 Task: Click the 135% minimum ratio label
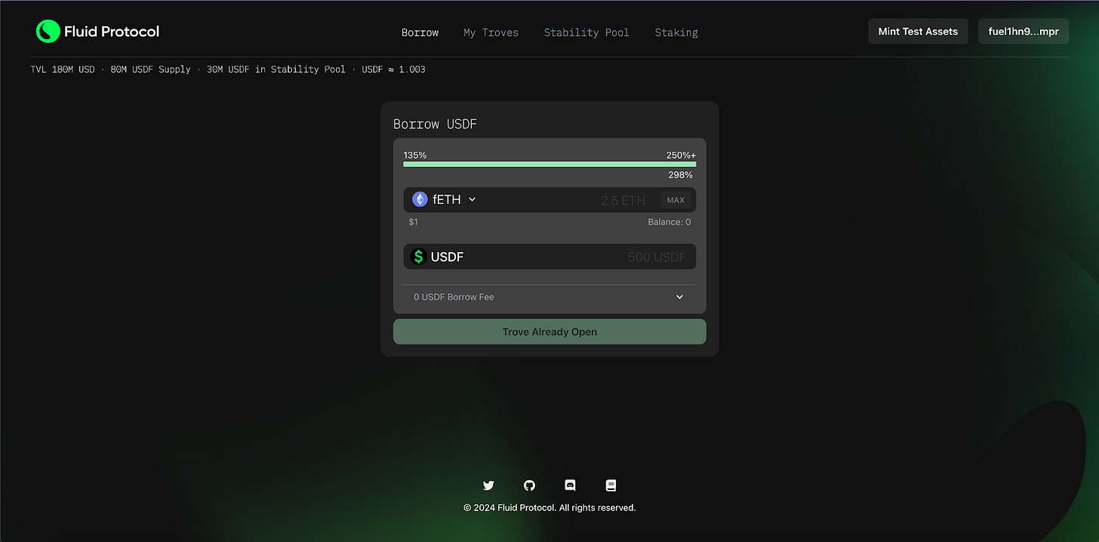414,155
